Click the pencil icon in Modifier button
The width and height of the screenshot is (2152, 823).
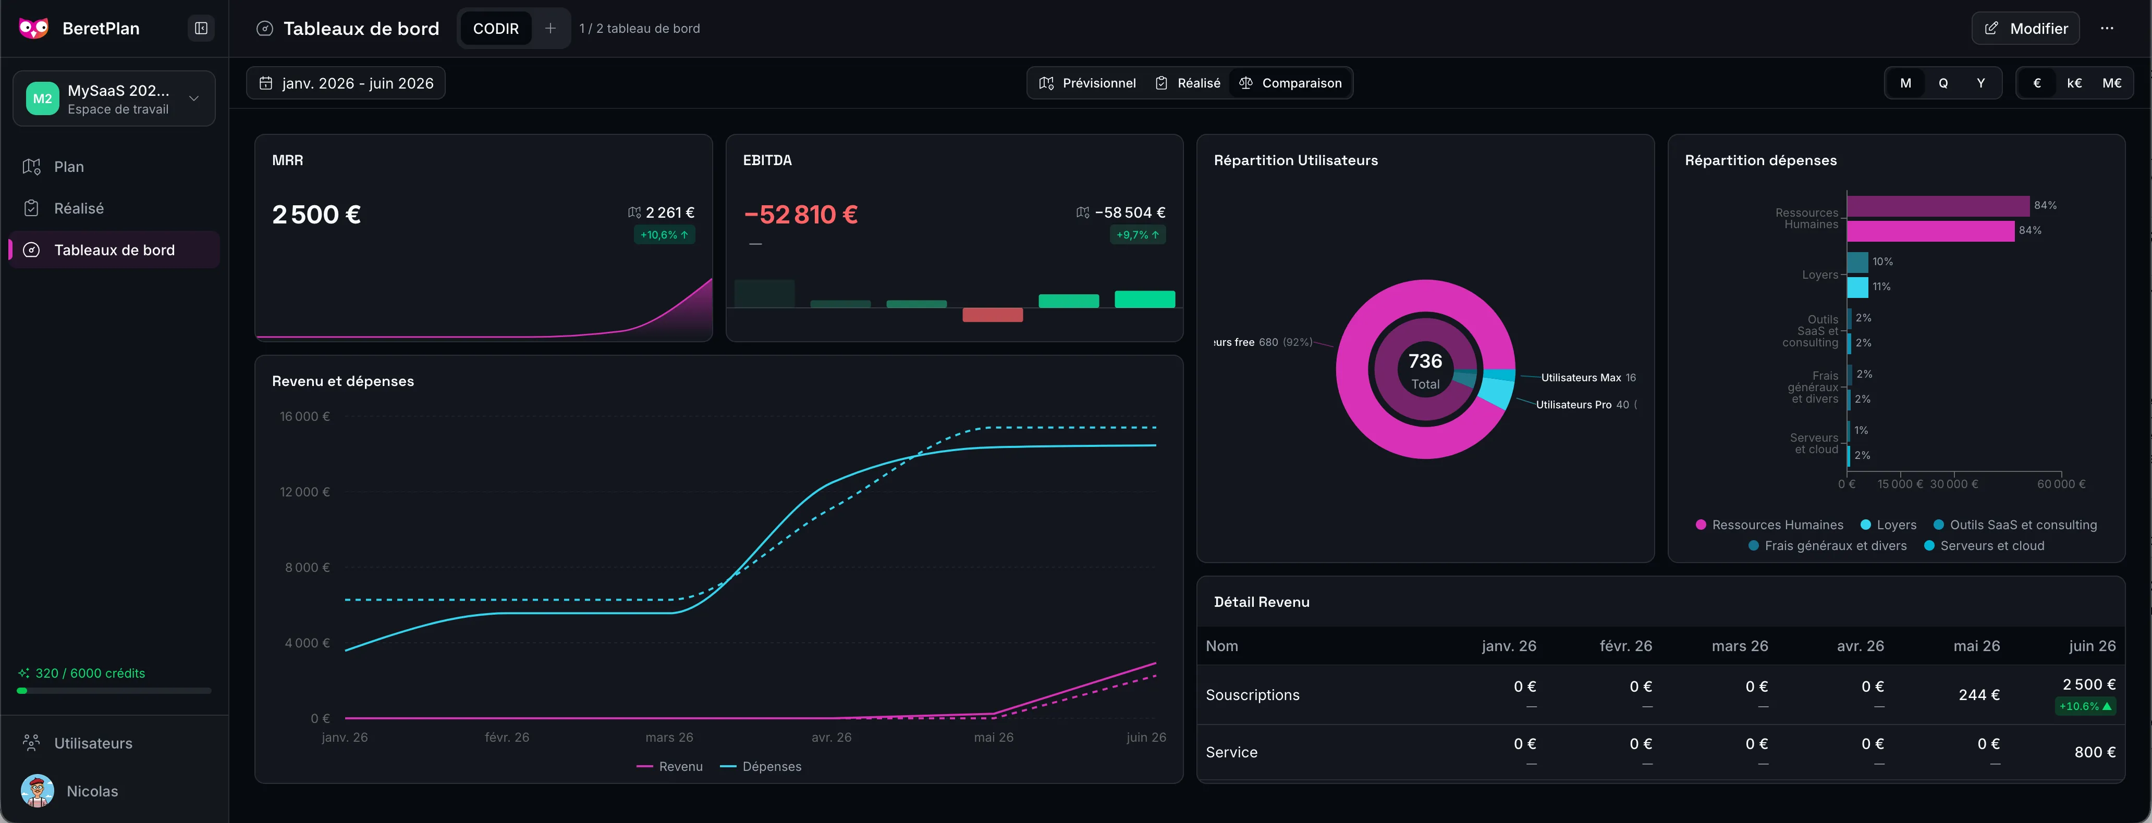[1991, 28]
